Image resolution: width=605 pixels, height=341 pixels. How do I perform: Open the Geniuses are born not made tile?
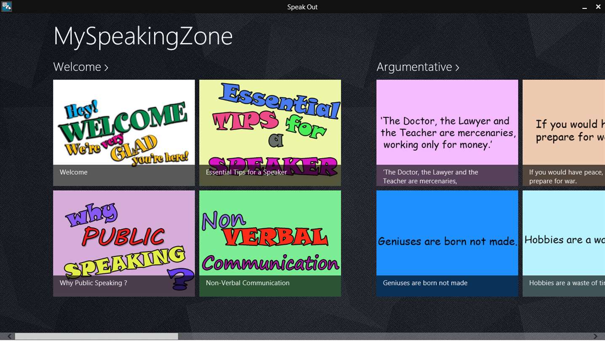(x=447, y=243)
